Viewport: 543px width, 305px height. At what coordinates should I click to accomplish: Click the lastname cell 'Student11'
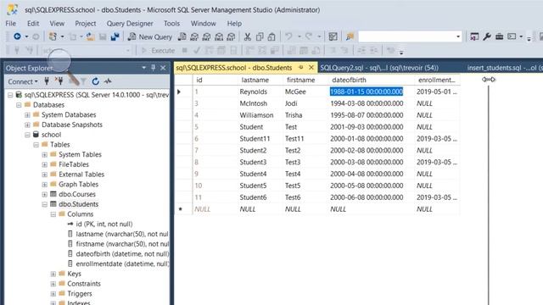[255, 139]
